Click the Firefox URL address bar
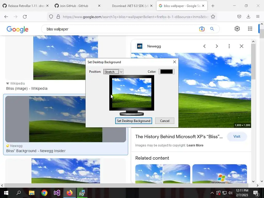The width and height of the screenshot is (264, 198). (x=136, y=17)
